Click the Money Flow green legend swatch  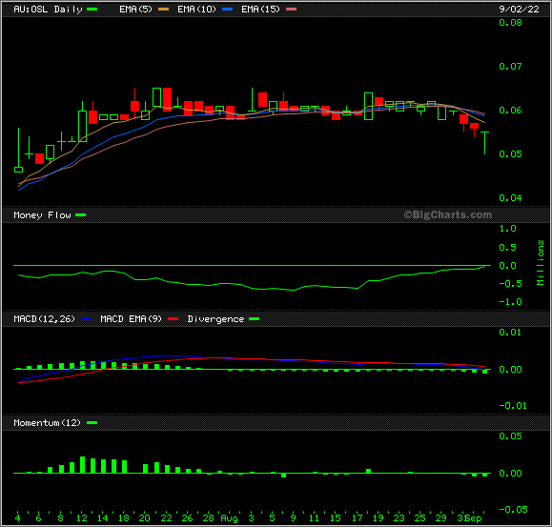coord(81,215)
